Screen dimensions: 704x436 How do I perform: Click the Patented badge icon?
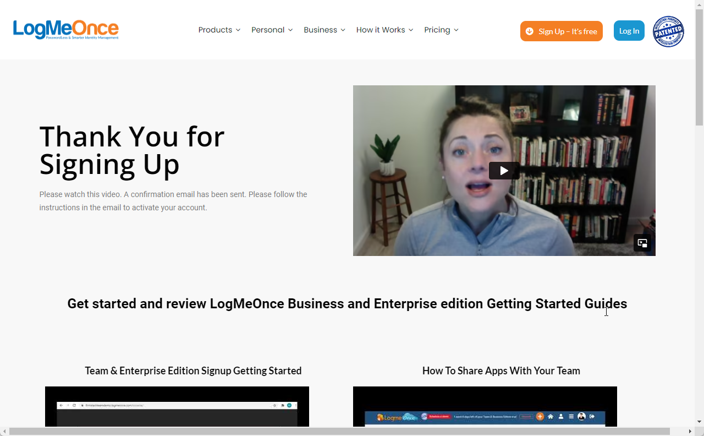[x=668, y=31]
